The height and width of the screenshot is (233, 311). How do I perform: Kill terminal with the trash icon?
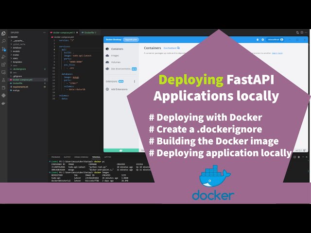[x=299, y=157]
